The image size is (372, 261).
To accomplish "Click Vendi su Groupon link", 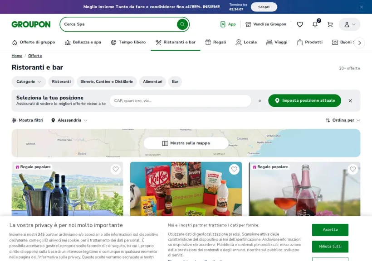I will 266,24.
